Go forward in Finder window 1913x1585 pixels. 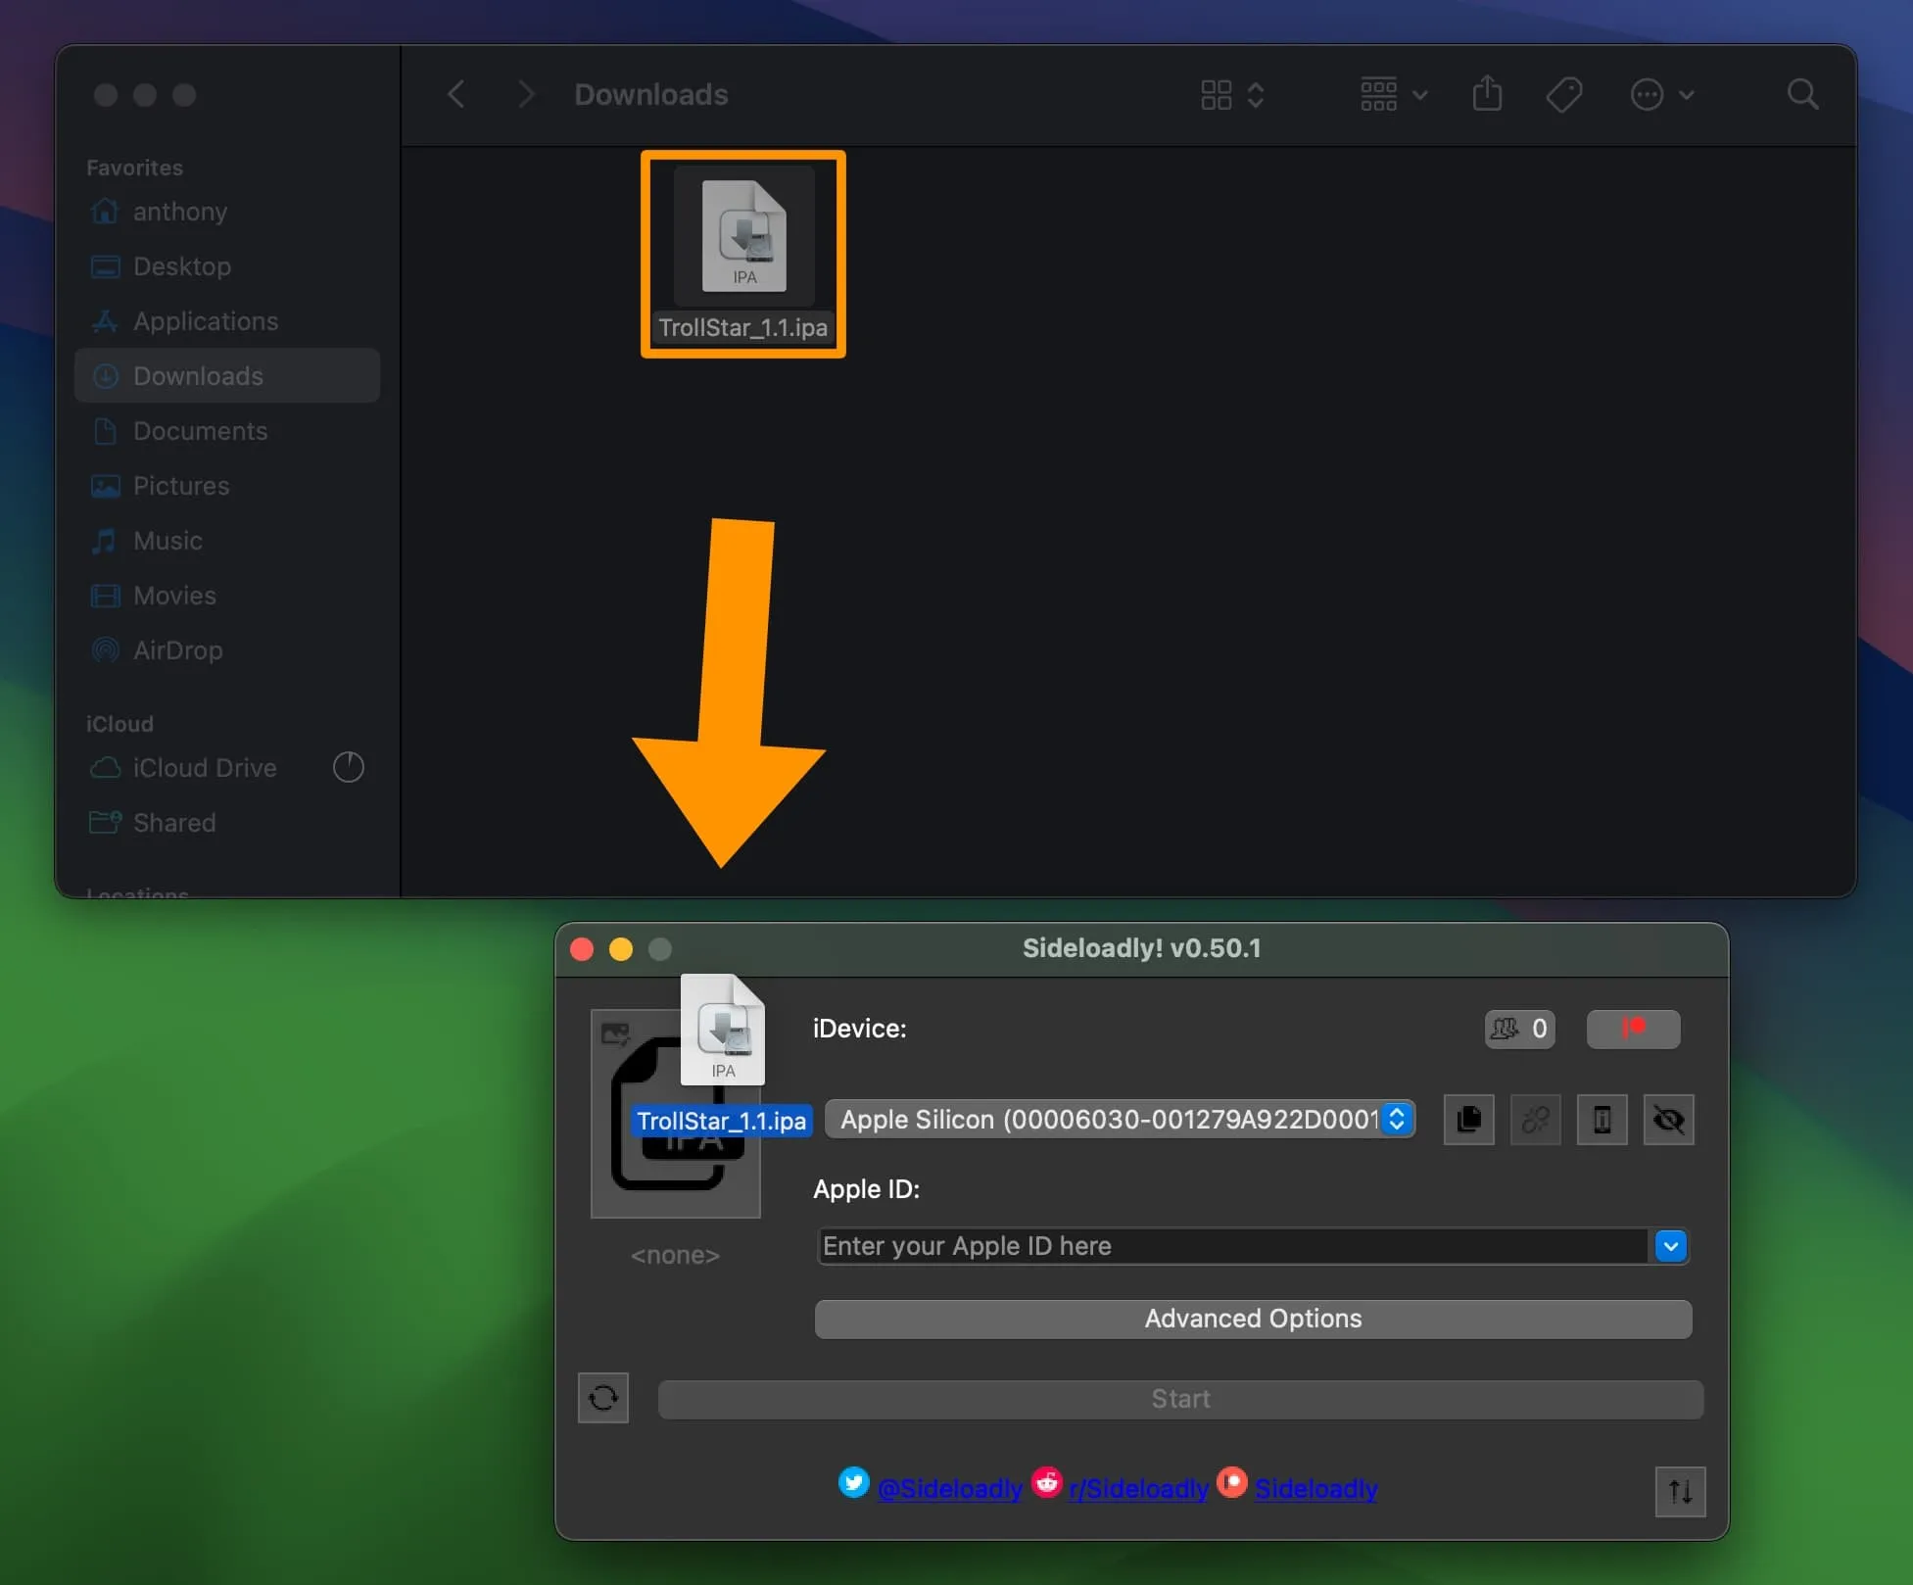526,95
